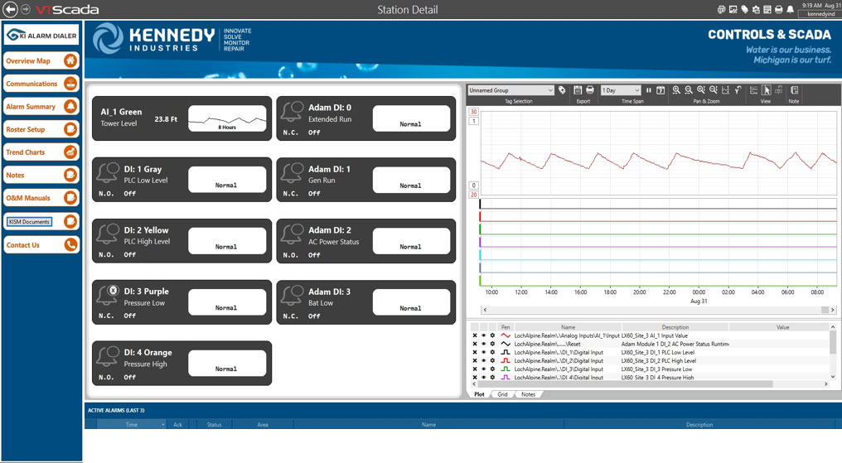Open the Time column sort dropdown arrow
The height and width of the screenshot is (463, 842).
coord(163,425)
